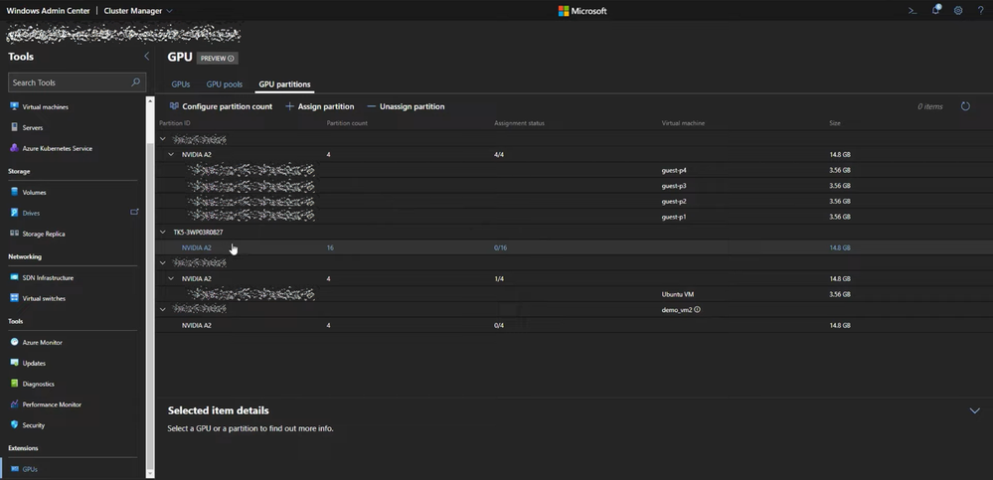Collapse the TK5-3WP03R0827 server node
Screen dimensions: 993x480
(163, 233)
